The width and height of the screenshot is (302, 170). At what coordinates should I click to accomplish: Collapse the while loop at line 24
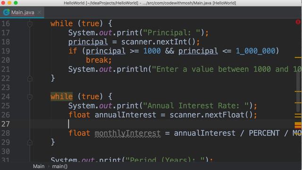pyautogui.click(x=30, y=97)
